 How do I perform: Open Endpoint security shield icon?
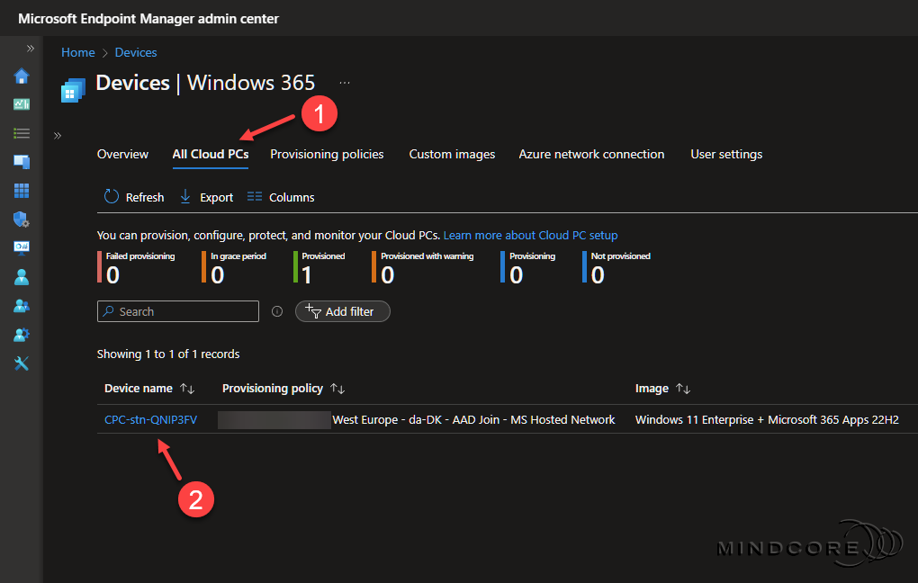tap(22, 220)
